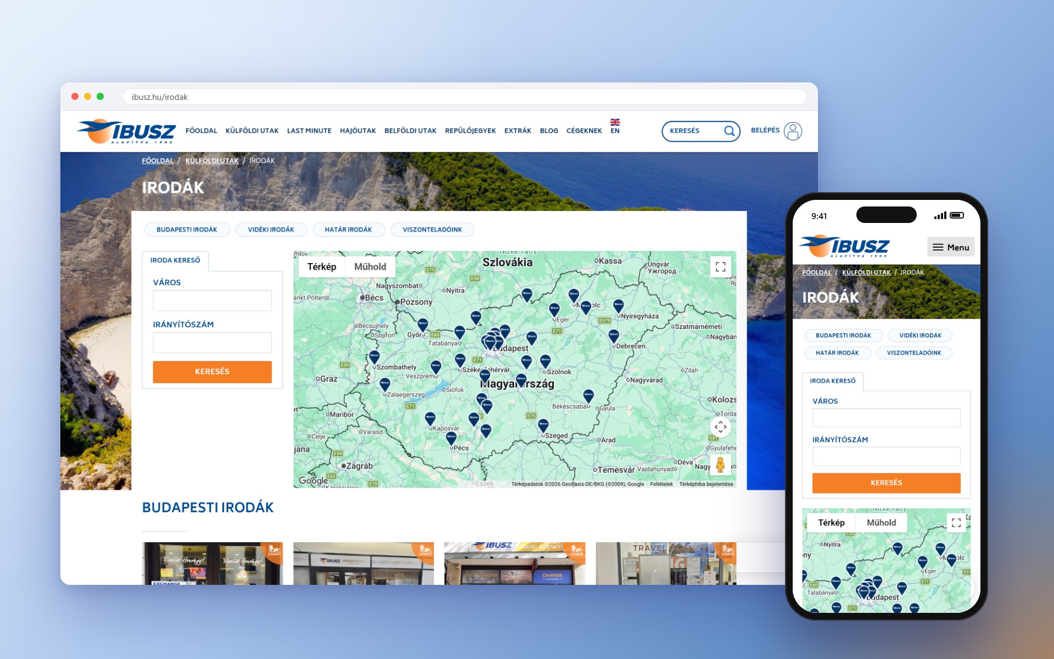Click the header Keresés search field
The image size is (1054, 659).
pyautogui.click(x=701, y=131)
